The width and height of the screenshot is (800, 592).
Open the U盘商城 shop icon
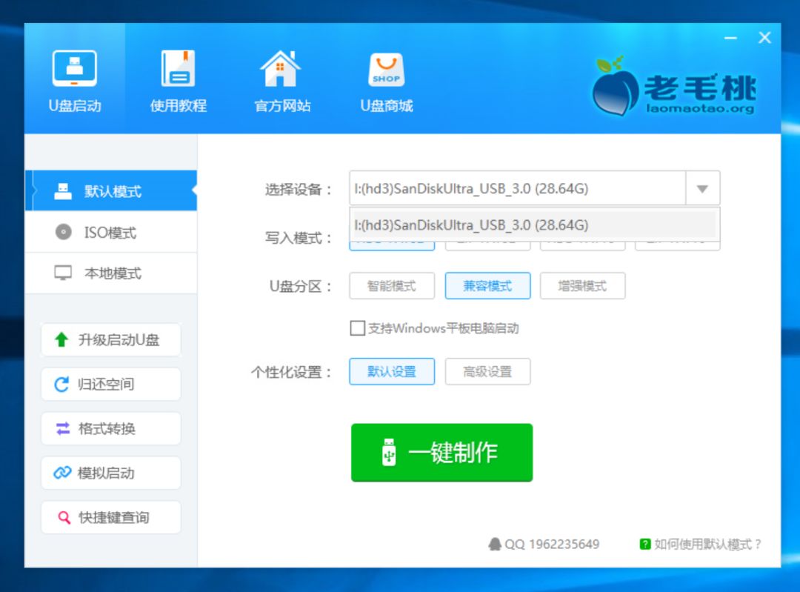(x=384, y=78)
